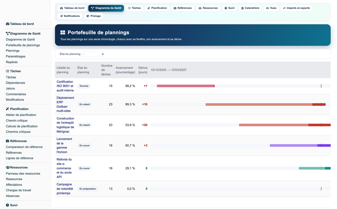Image resolution: width=337 pixels, height=209 pixels.
Task: Open Jalons in the sidebar
Action: [10, 89]
